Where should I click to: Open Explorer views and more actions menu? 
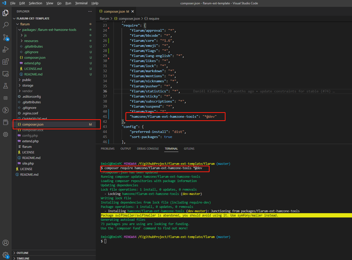coord(90,11)
